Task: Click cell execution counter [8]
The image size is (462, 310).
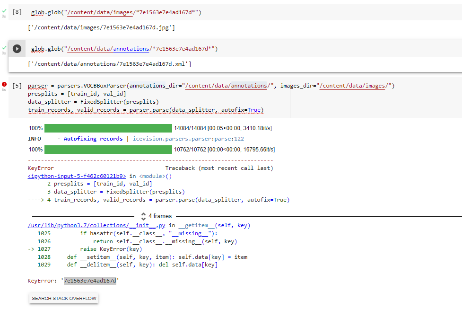Action: click(17, 12)
